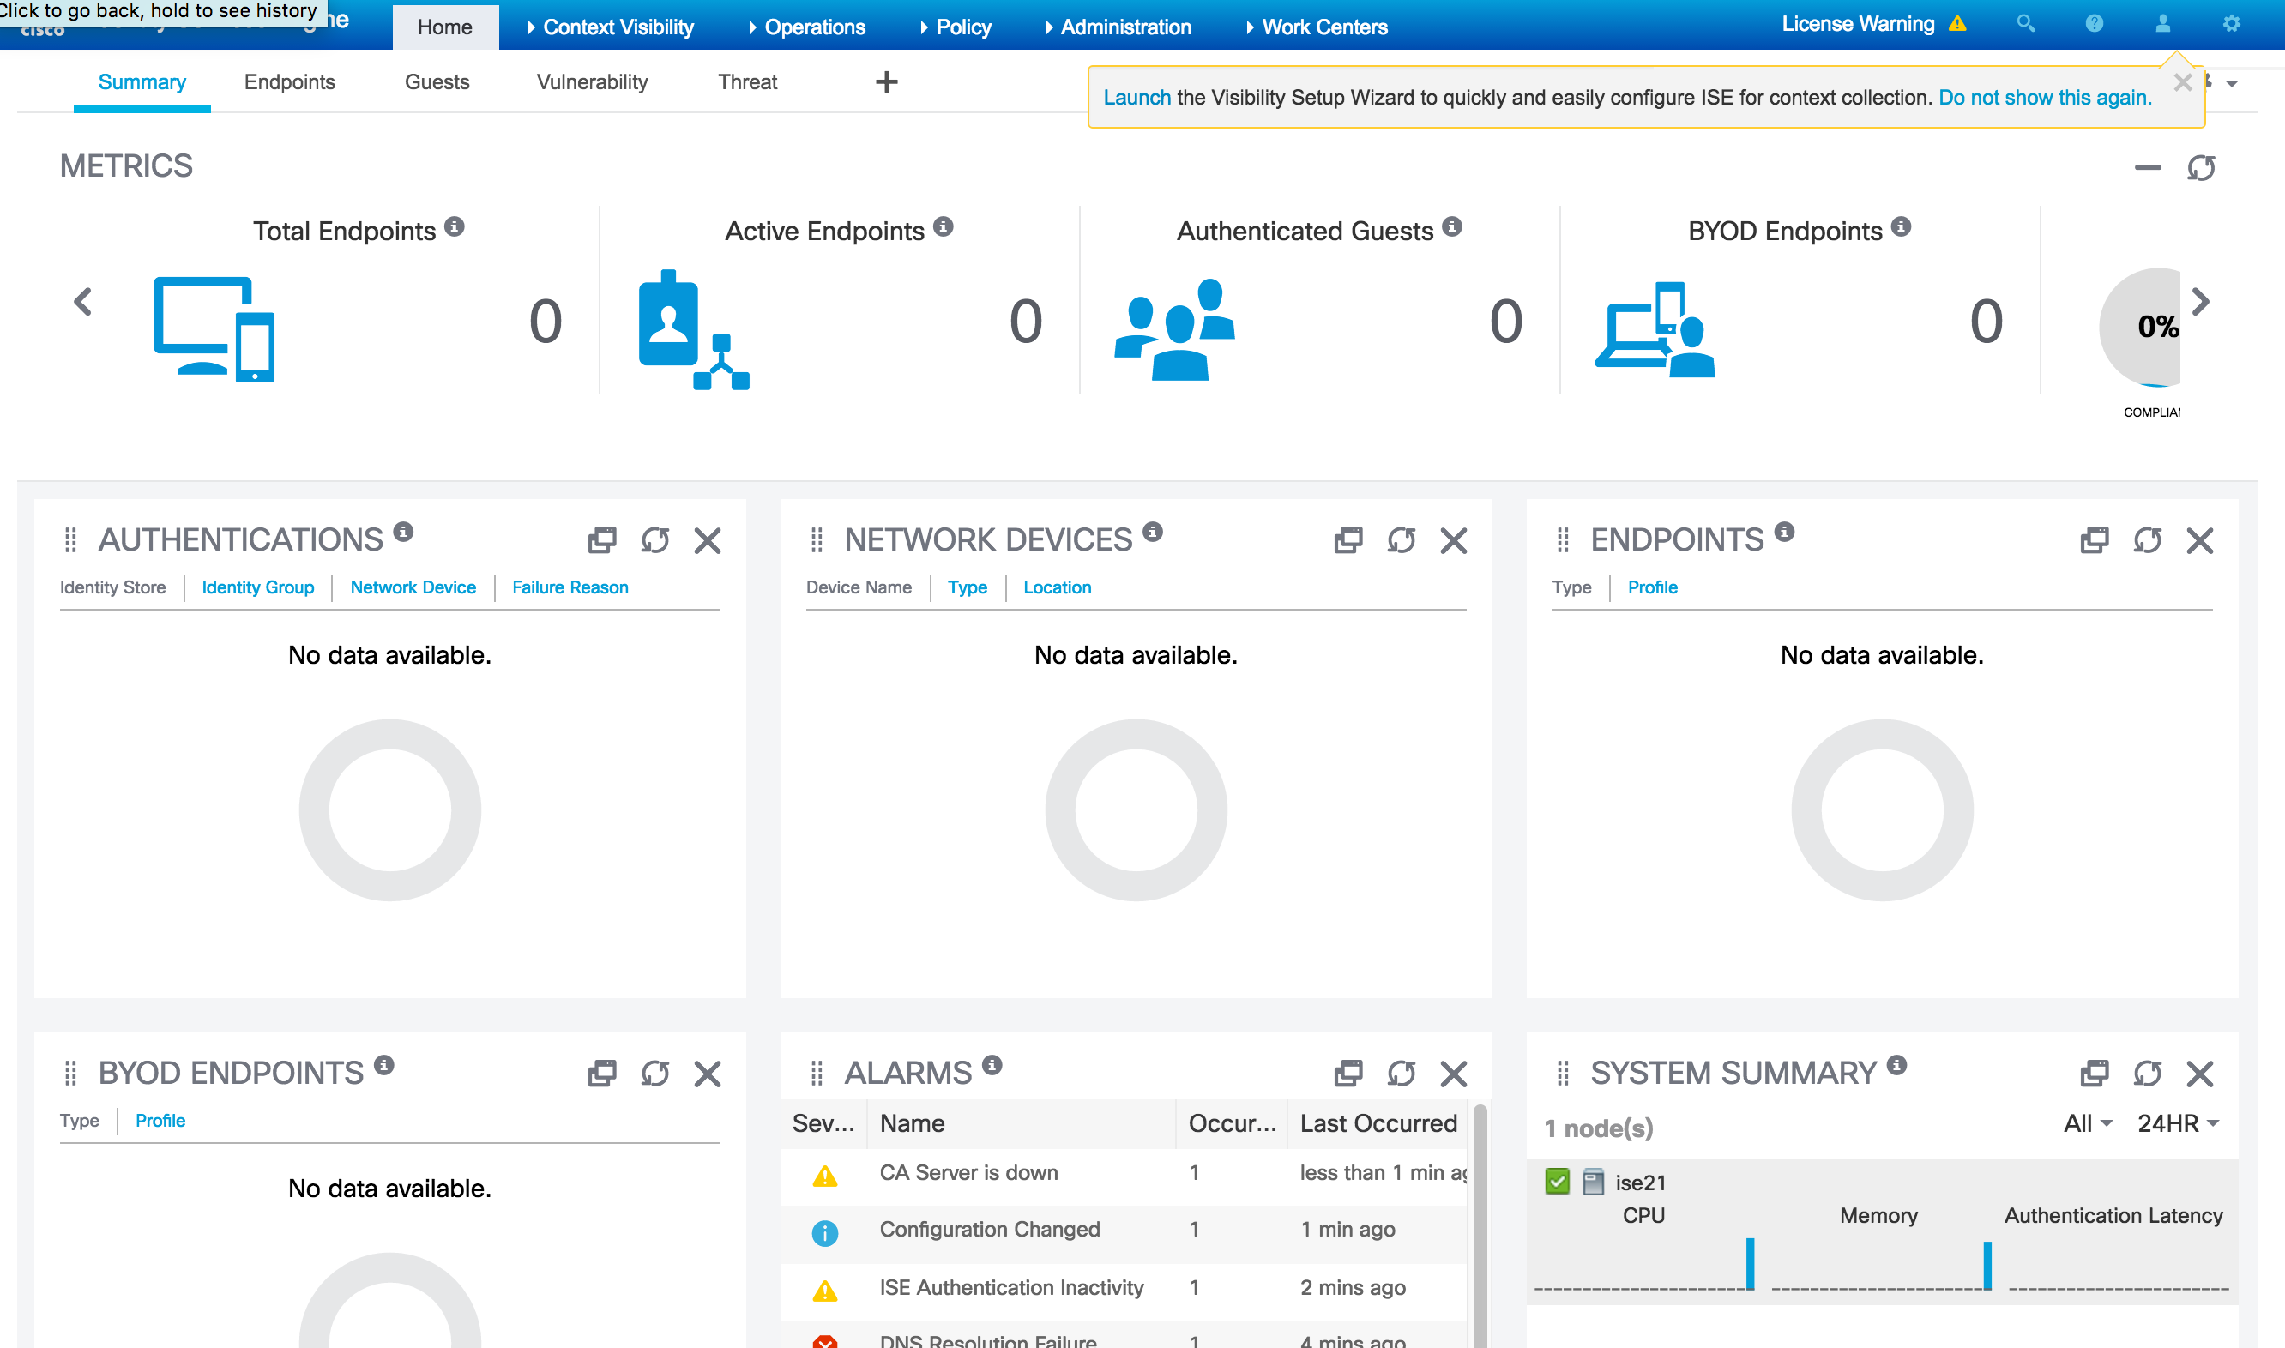Open the settings gear icon in header
This screenshot has height=1348, width=2285.
point(2232,24)
